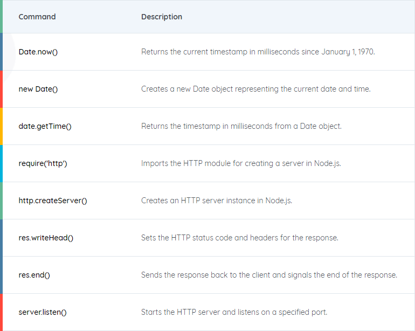
Task: Click description 'Imports the HTTP module'
Action: coord(241,163)
